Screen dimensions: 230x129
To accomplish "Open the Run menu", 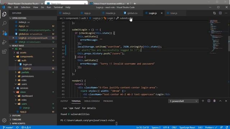I will pos(49,7).
